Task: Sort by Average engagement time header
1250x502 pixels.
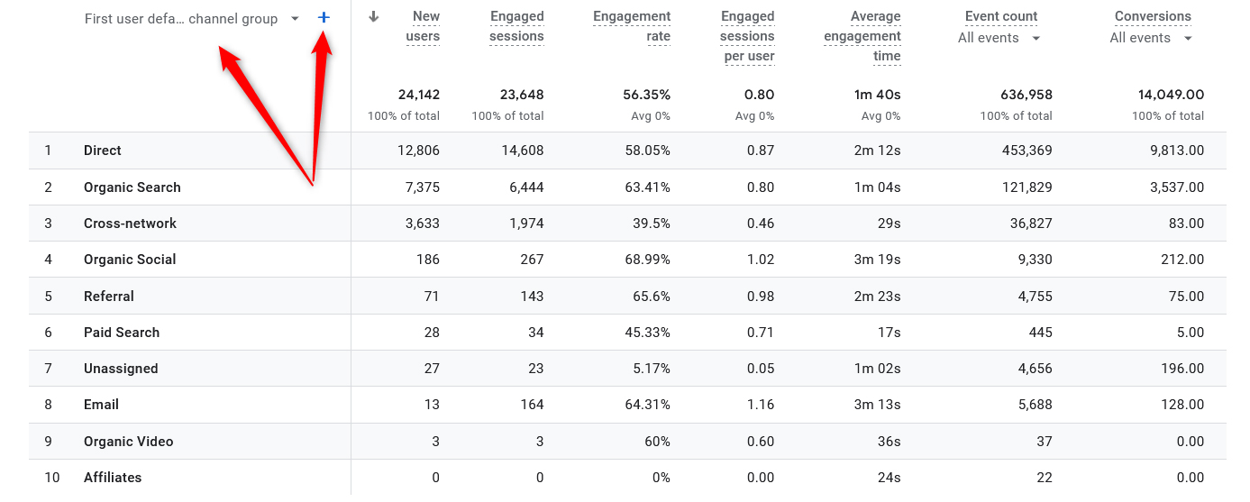Action: coord(862,36)
